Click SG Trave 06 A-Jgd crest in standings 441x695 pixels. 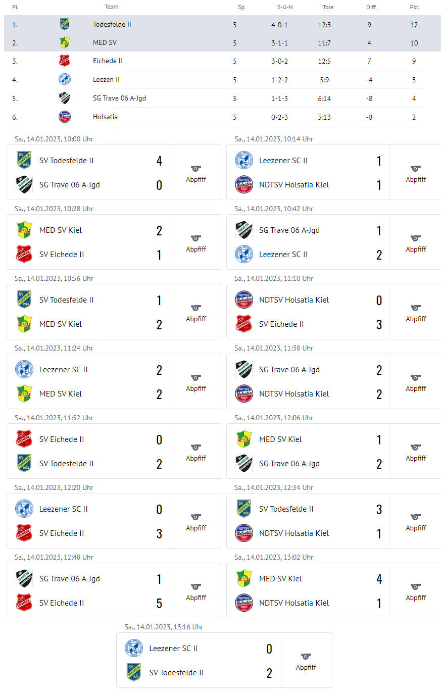click(x=65, y=98)
